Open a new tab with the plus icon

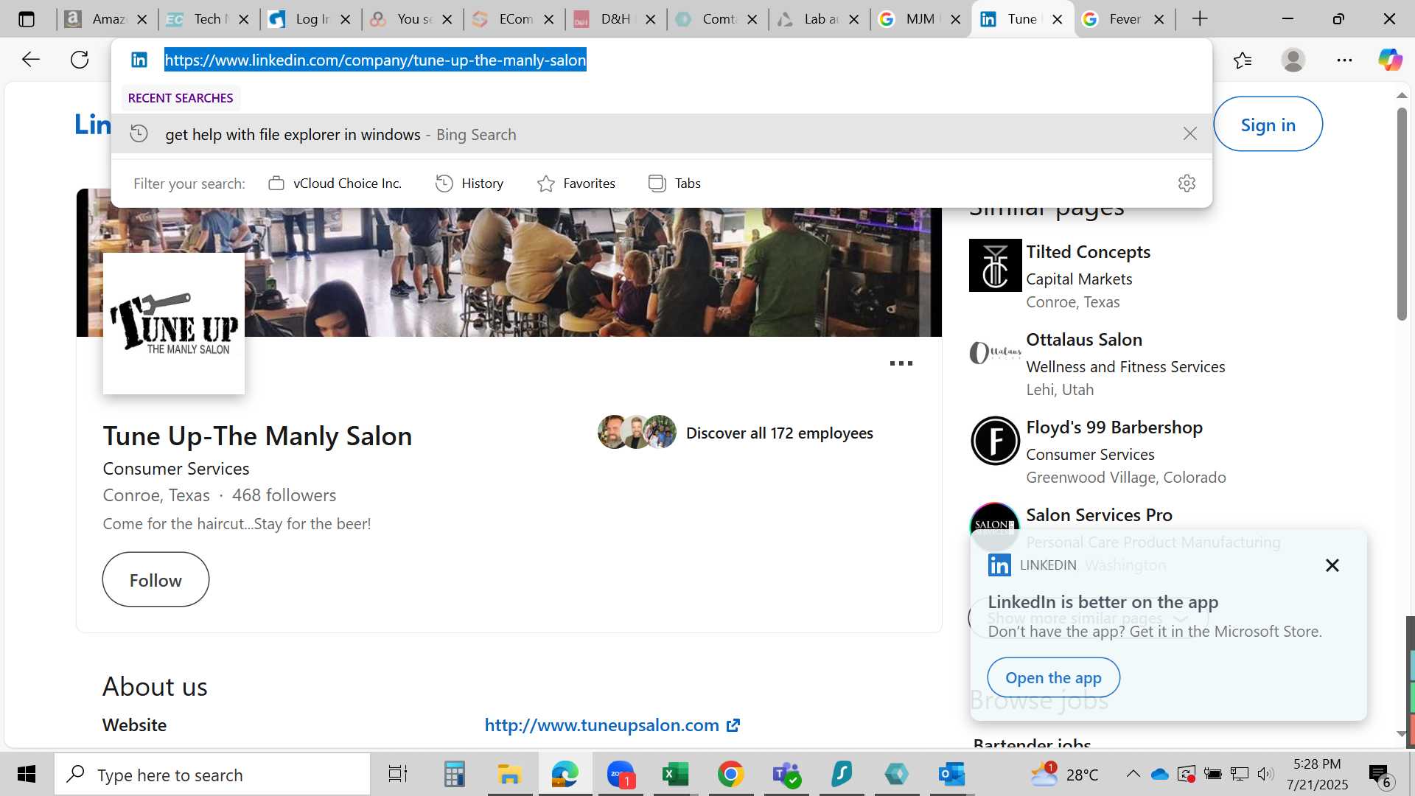pyautogui.click(x=1200, y=19)
